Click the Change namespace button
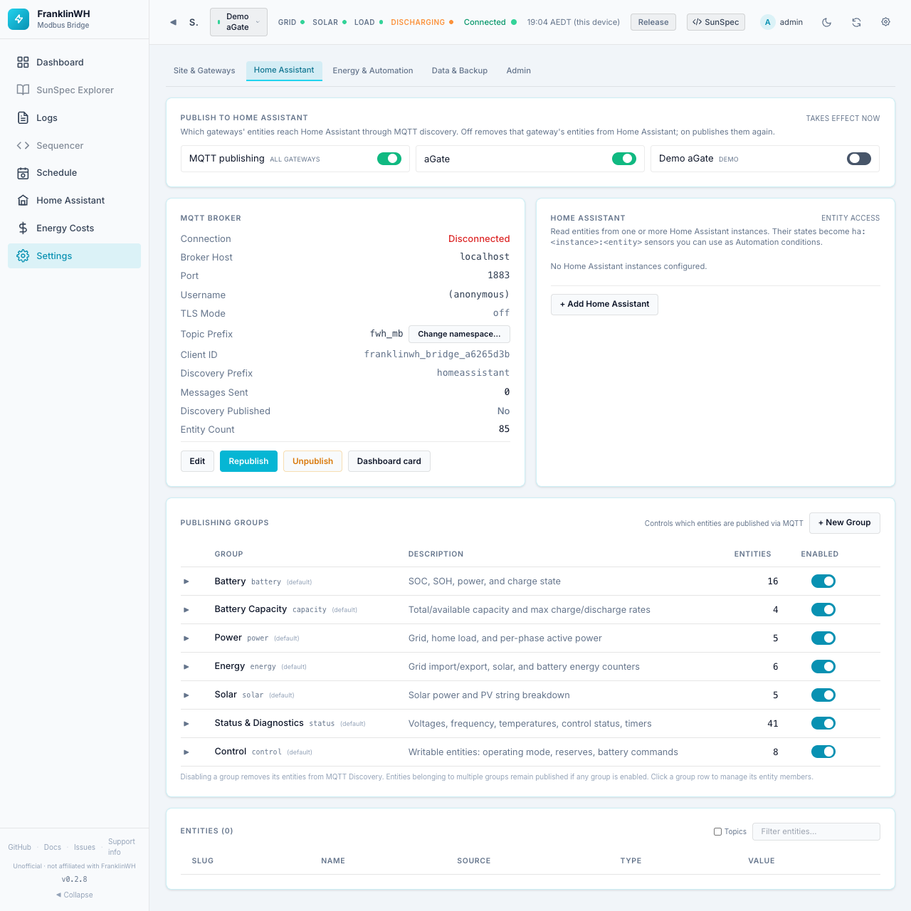 pos(459,334)
